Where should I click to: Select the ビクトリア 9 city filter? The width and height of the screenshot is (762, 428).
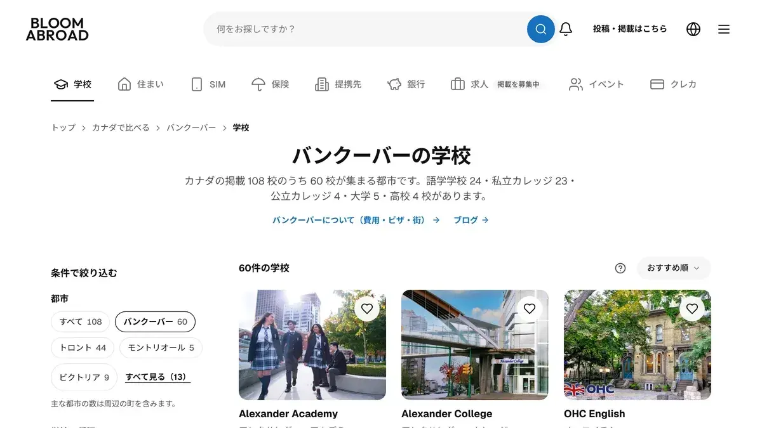pos(84,377)
